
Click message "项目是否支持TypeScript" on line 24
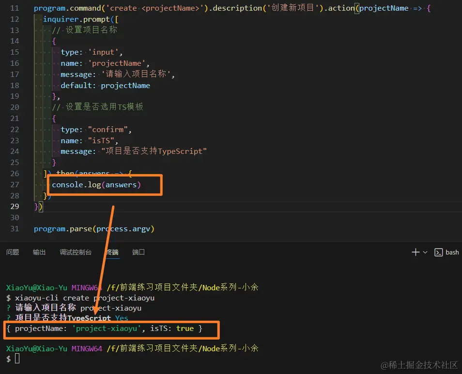[x=134, y=151]
